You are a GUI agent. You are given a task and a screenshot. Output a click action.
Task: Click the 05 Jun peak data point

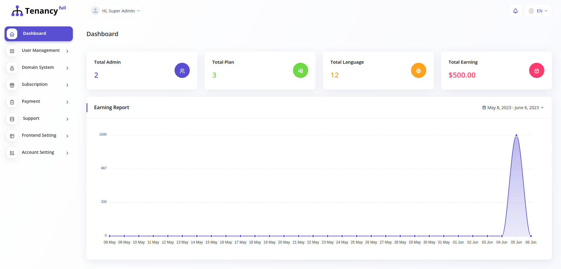click(516, 135)
